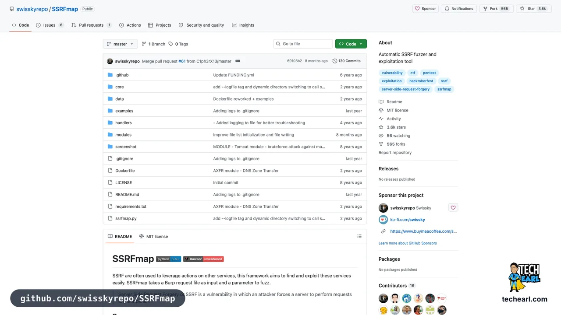The image size is (561, 315).
Task: Open ssrfmap.py file name
Action: click(x=126, y=218)
